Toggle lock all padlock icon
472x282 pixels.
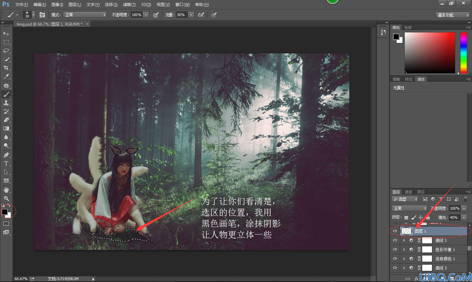[428, 217]
